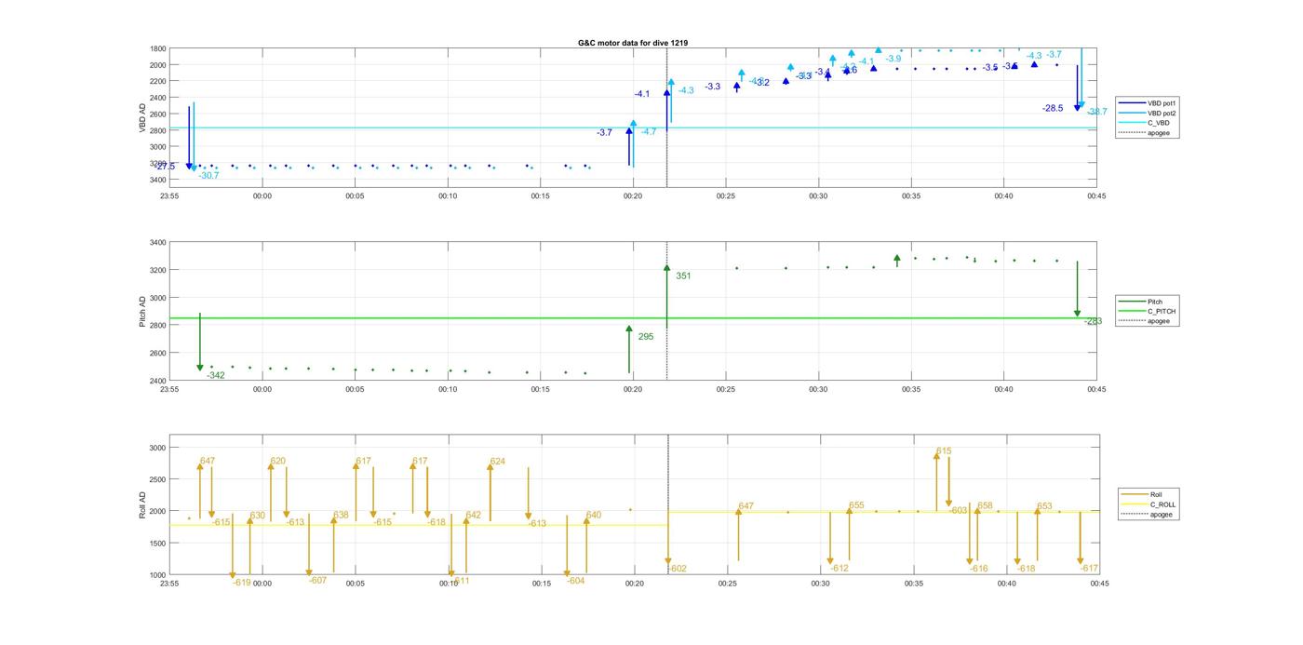Click the '351' pitch data label

[x=683, y=275]
